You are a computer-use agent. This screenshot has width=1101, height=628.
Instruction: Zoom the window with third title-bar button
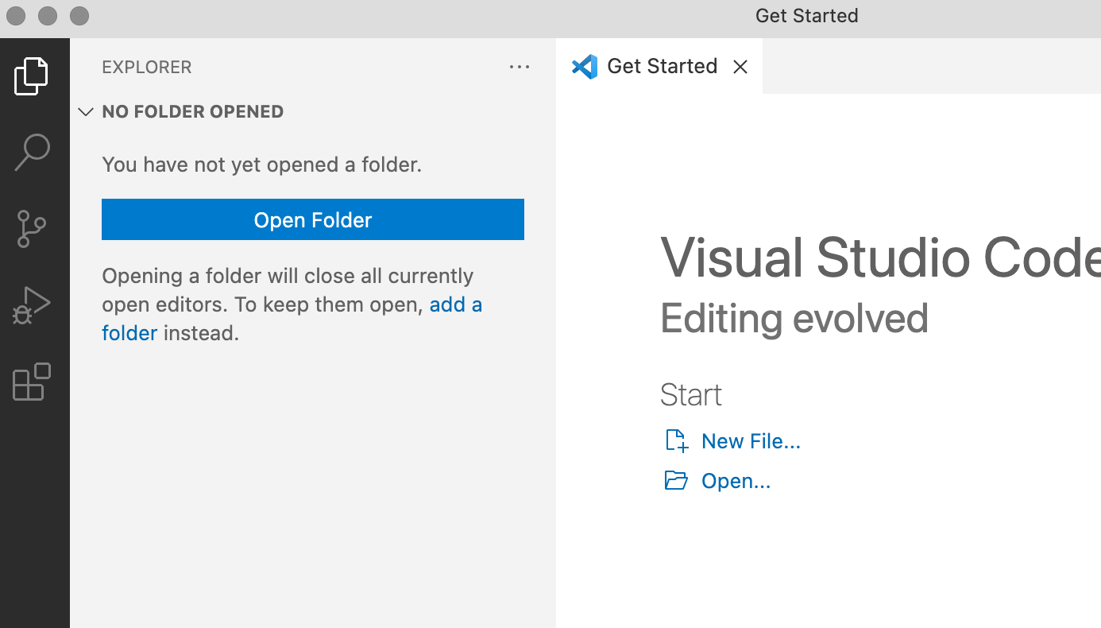tap(79, 16)
